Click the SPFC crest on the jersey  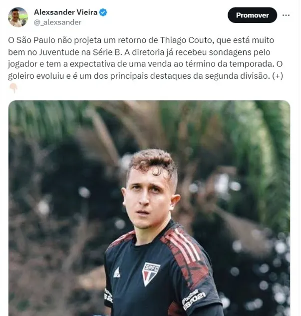[x=151, y=274]
